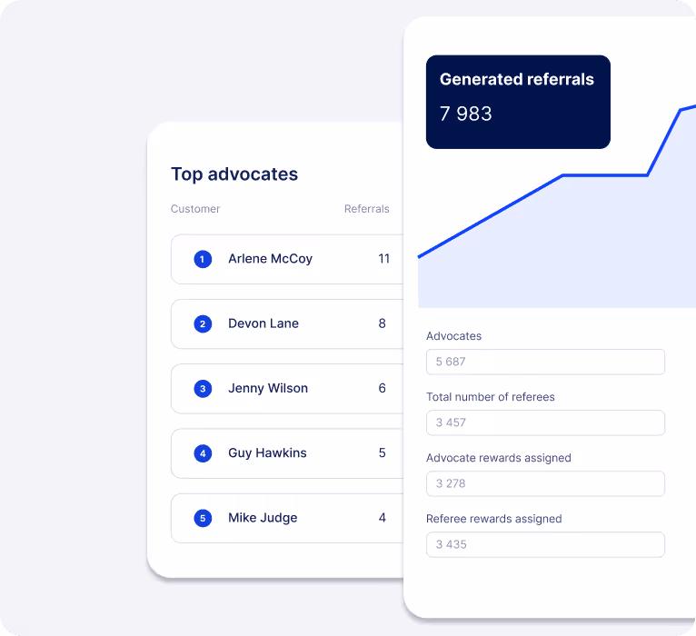This screenshot has width=696, height=636.
Task: Click the Advocate rewards assigned label
Action: coord(499,458)
